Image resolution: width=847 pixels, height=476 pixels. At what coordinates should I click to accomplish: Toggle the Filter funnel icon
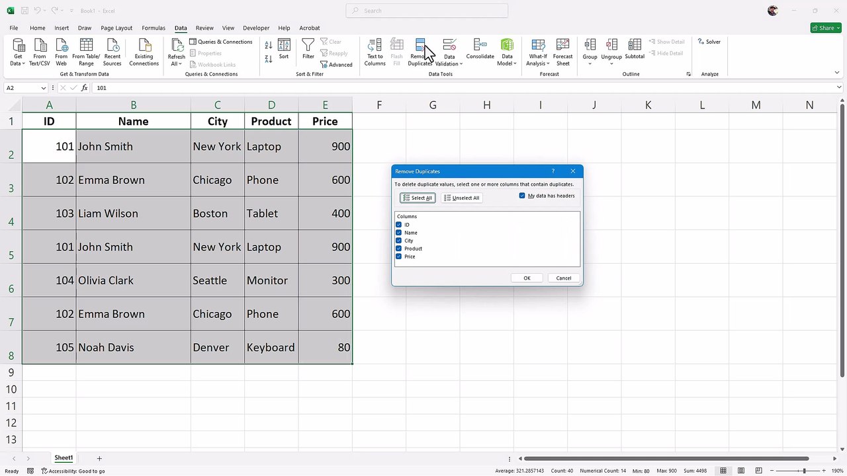pos(308,50)
